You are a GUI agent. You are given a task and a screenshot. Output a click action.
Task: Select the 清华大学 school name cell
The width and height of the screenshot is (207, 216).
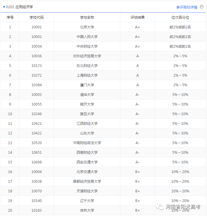(x=87, y=95)
